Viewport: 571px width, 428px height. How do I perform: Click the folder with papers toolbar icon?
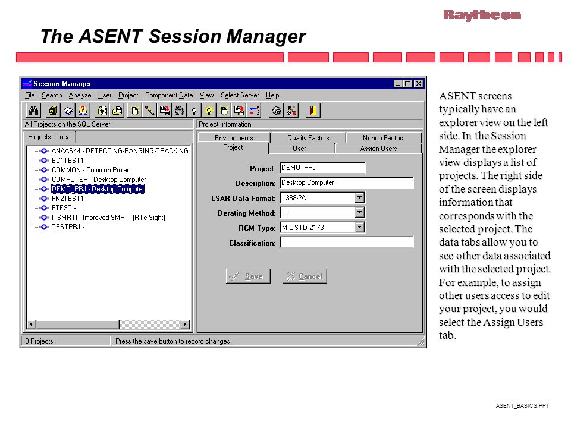click(117, 111)
